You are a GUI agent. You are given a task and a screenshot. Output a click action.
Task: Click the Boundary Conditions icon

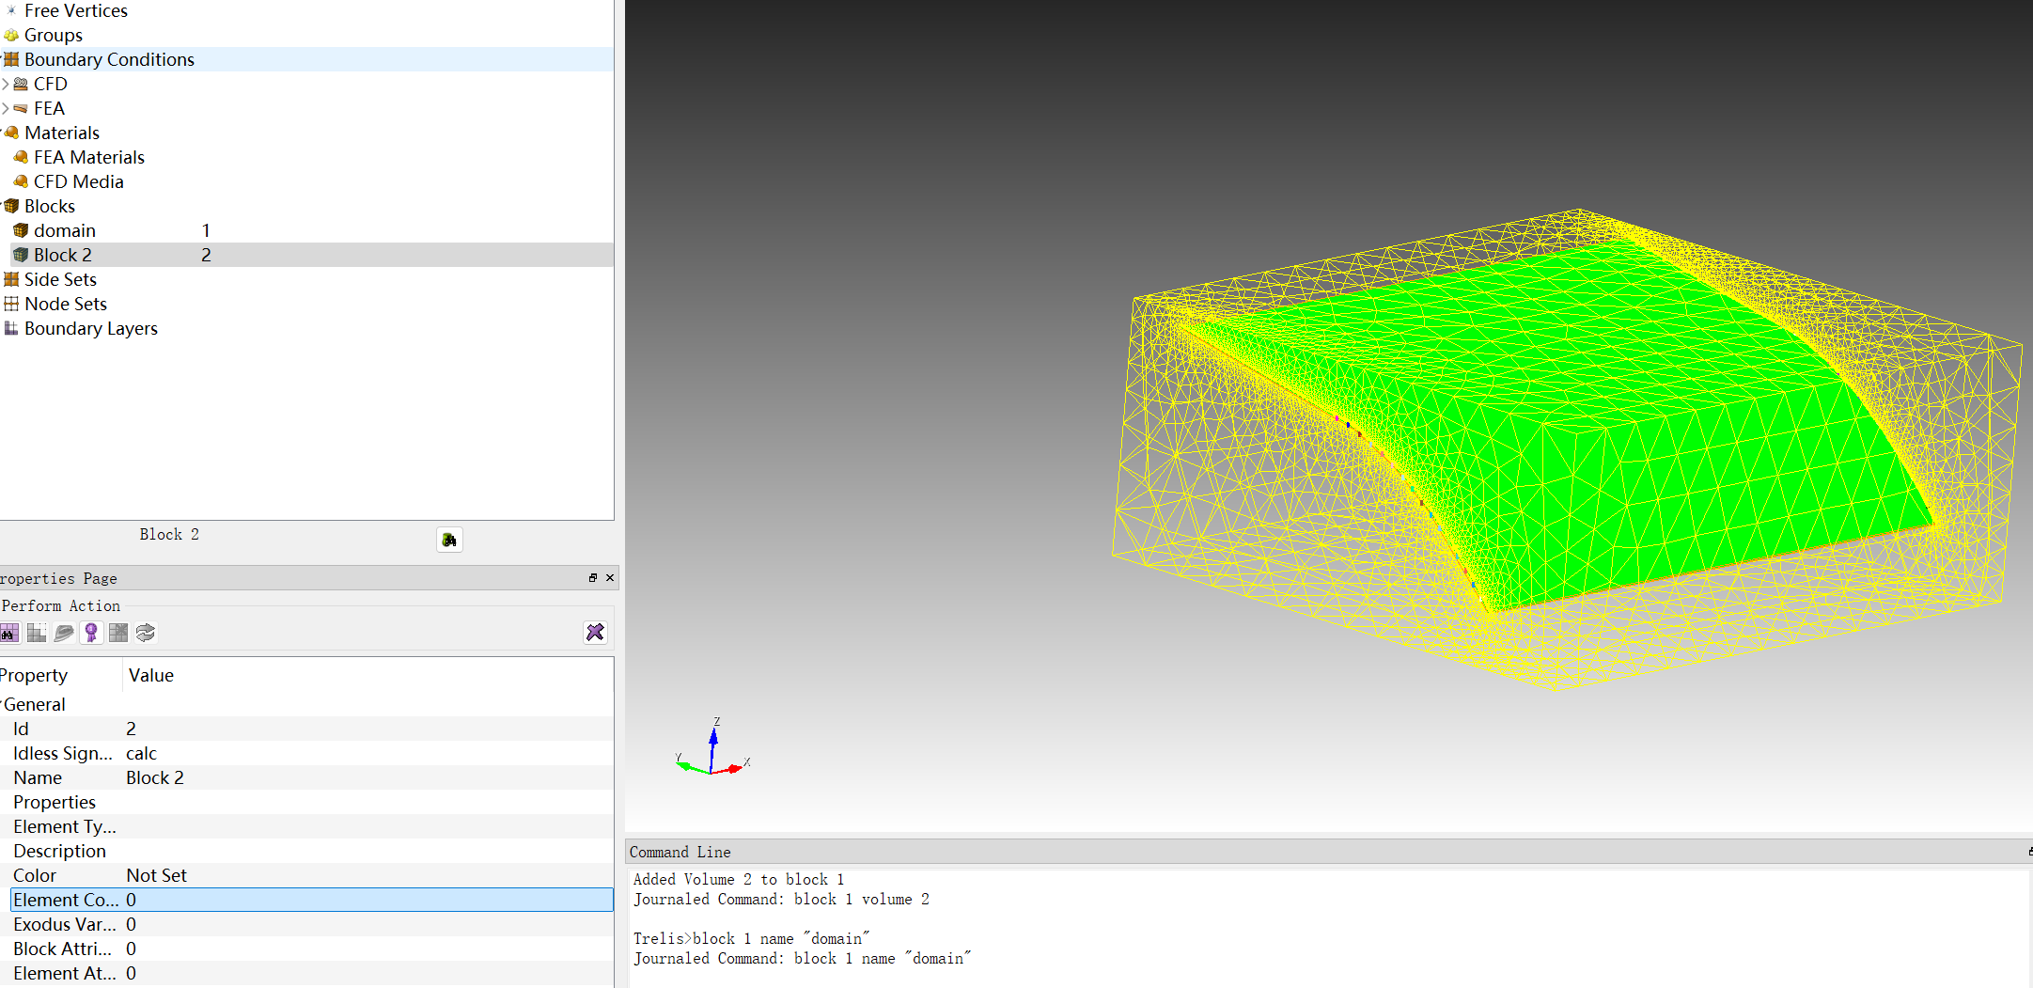tap(11, 59)
